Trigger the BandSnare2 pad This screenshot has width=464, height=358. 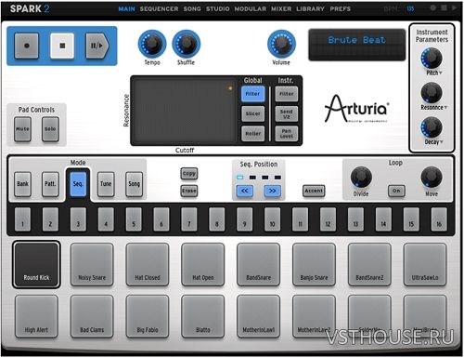click(x=369, y=264)
